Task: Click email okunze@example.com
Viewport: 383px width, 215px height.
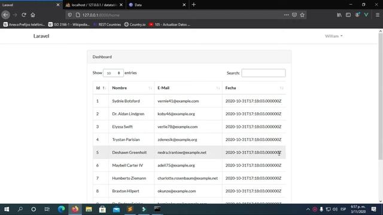Action: [x=177, y=191]
